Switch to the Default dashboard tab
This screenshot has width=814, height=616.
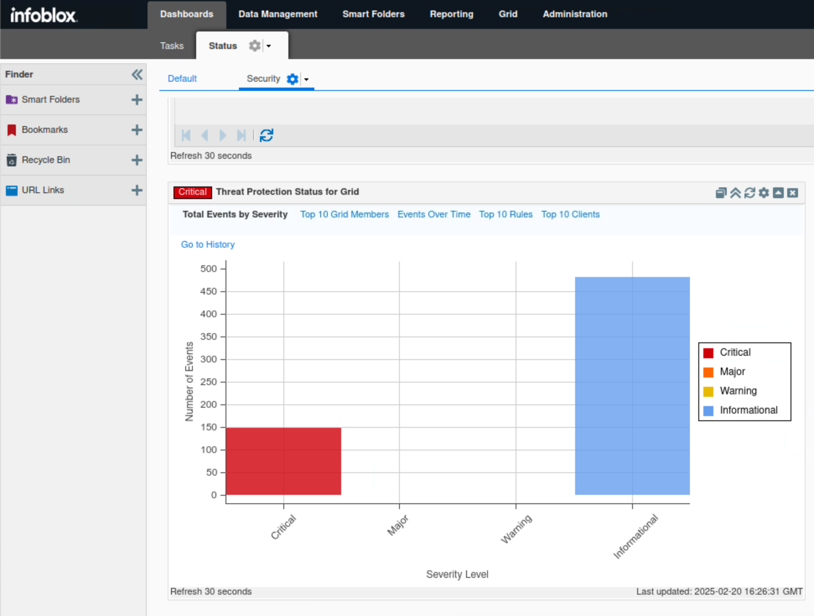182,79
